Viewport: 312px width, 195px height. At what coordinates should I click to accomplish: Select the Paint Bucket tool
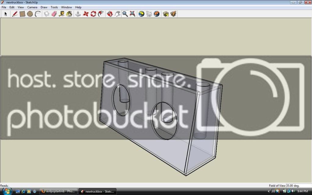[x=69, y=14]
